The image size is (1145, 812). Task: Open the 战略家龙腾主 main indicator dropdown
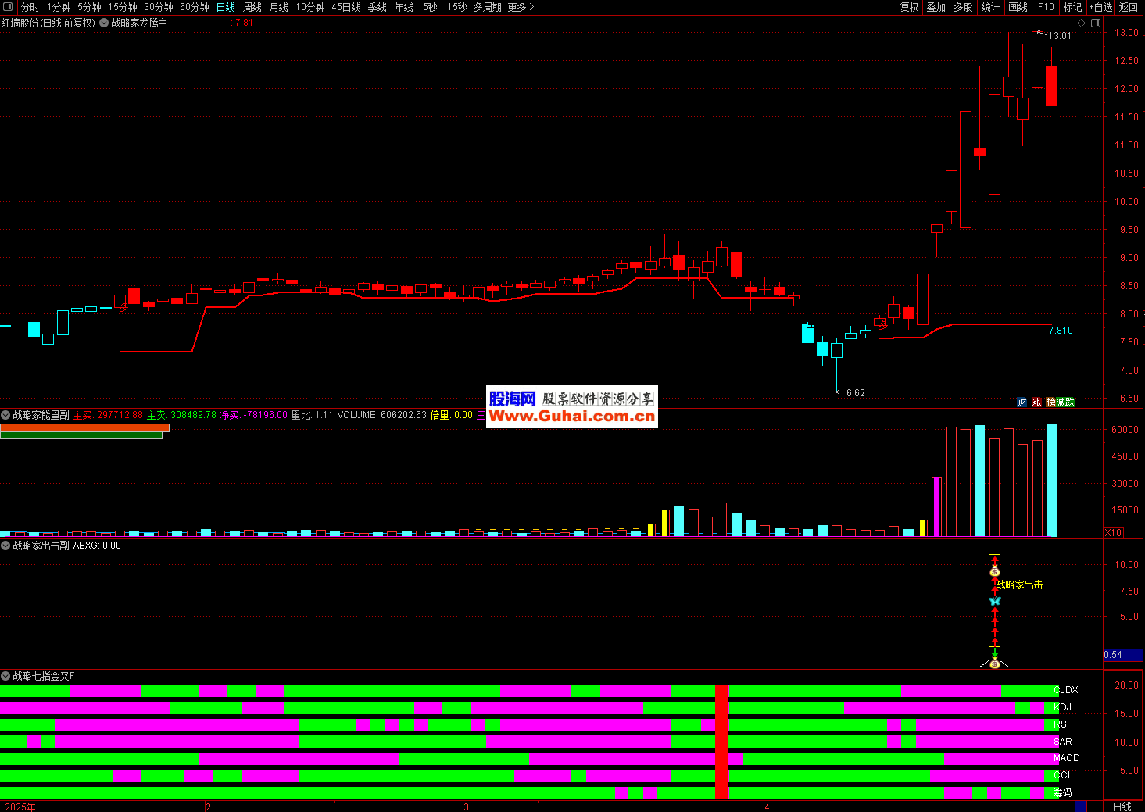tap(104, 23)
